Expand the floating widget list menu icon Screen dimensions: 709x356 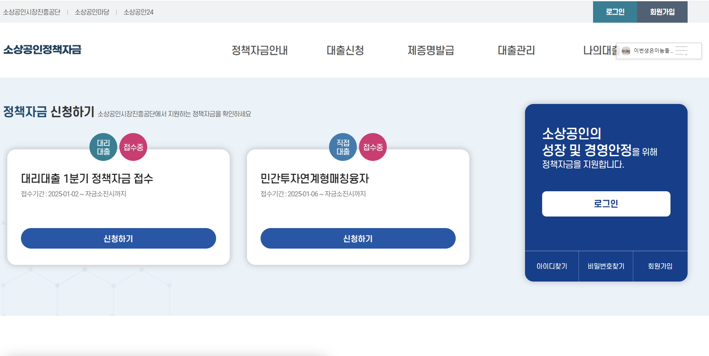682,51
